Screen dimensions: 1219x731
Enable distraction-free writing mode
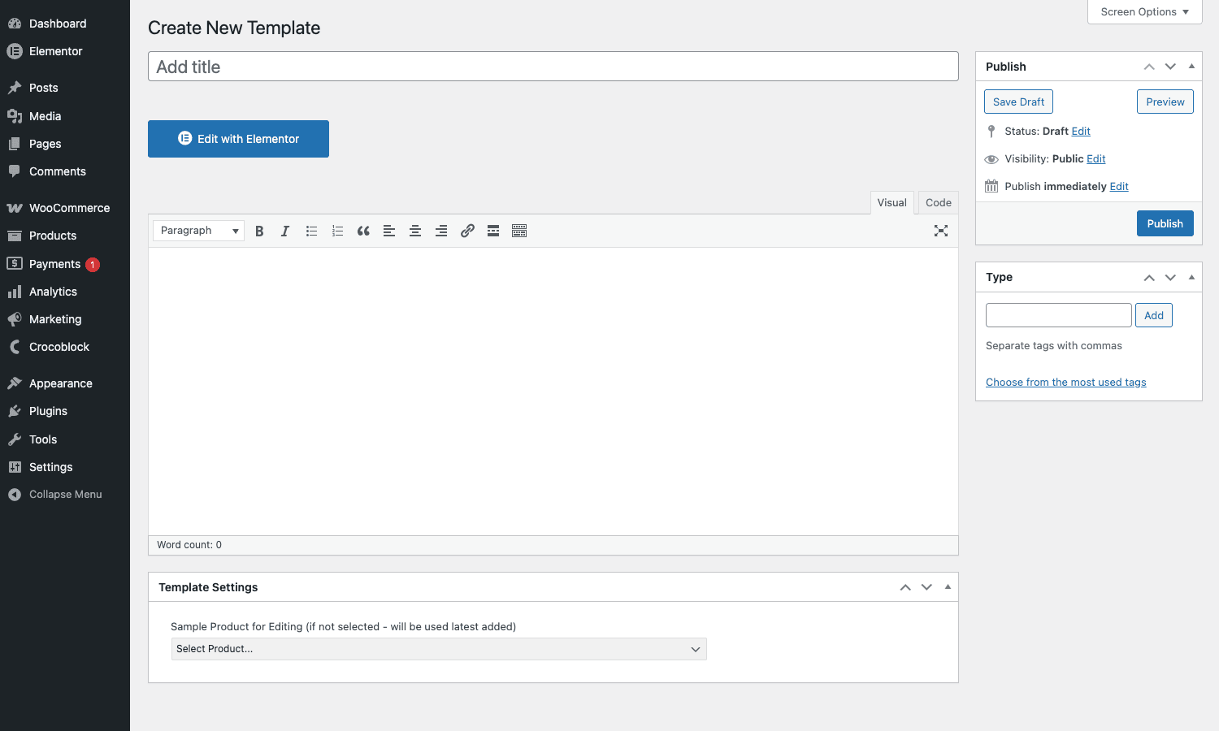point(941,231)
